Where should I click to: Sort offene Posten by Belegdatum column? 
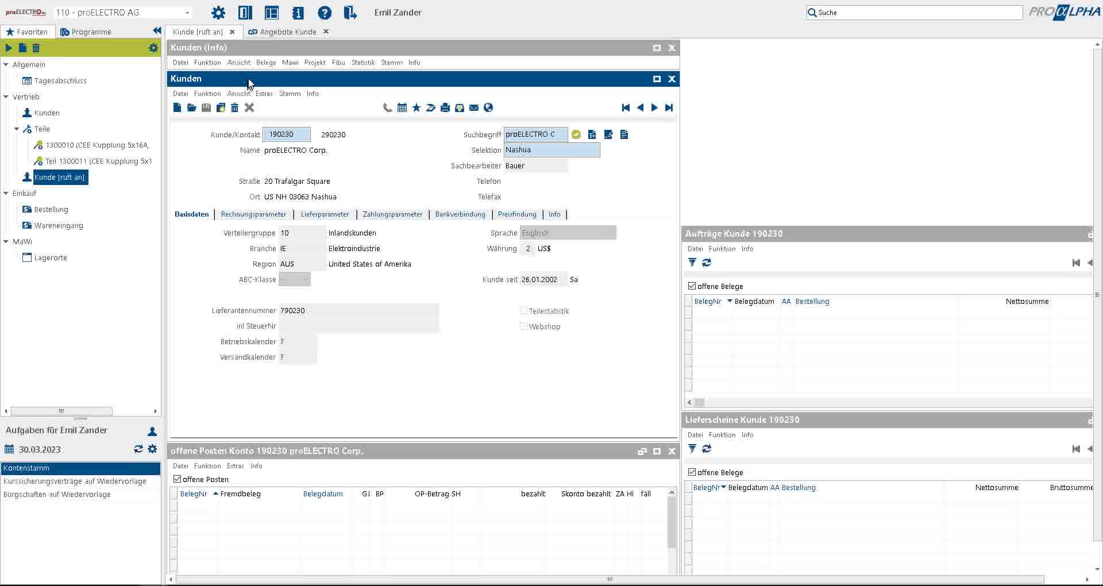pyautogui.click(x=323, y=494)
